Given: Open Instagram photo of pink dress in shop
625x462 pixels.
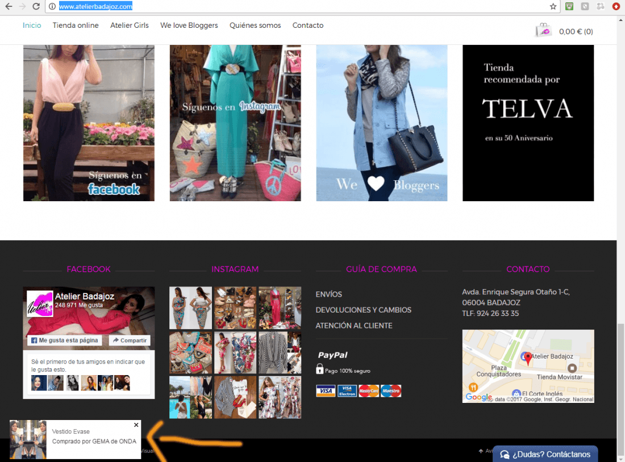Looking at the screenshot, I should pos(280,308).
